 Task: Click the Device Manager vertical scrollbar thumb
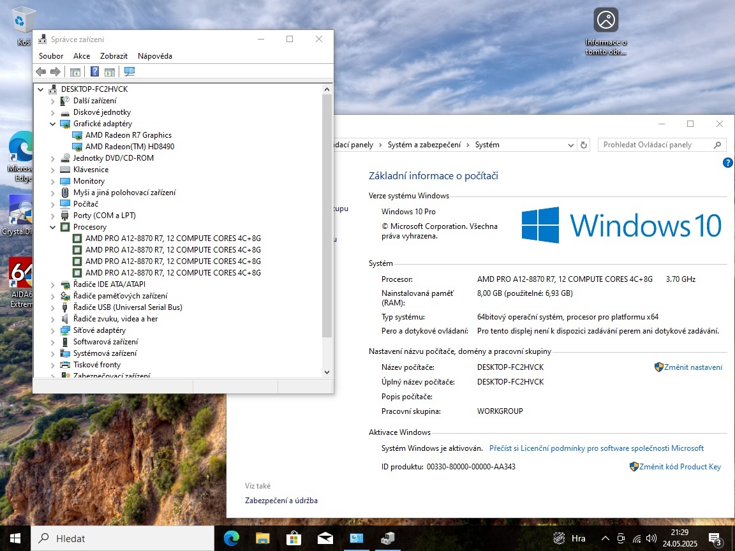(327, 216)
